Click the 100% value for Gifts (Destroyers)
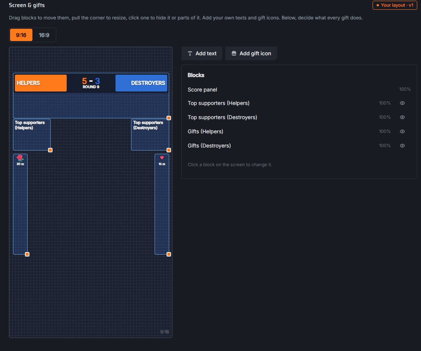 click(385, 146)
